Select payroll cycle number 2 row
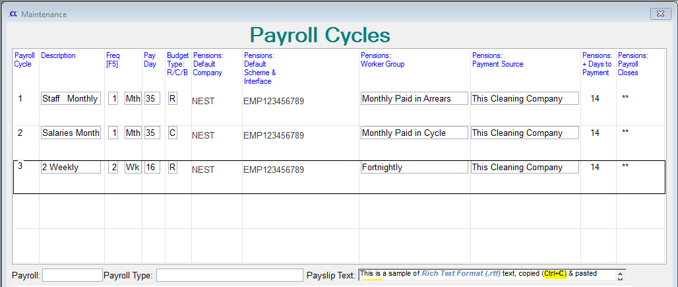This screenshot has height=287, width=678. (x=20, y=133)
